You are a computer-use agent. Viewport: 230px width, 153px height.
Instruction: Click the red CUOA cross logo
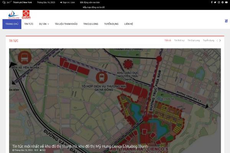tap(26, 15)
